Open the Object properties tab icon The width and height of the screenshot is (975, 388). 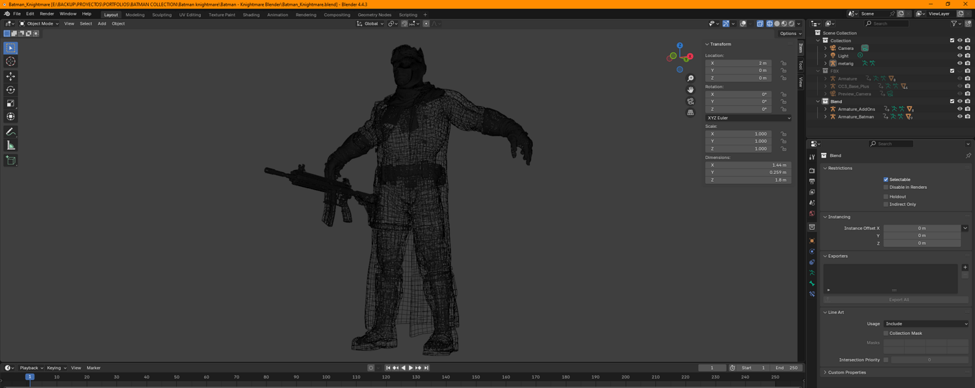(812, 241)
